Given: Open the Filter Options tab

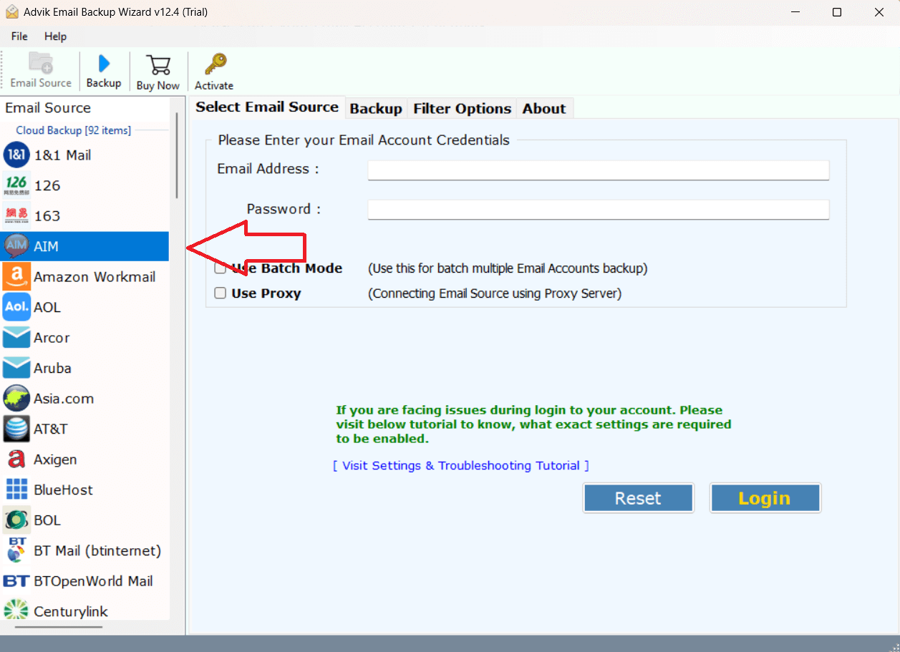Looking at the screenshot, I should point(462,108).
